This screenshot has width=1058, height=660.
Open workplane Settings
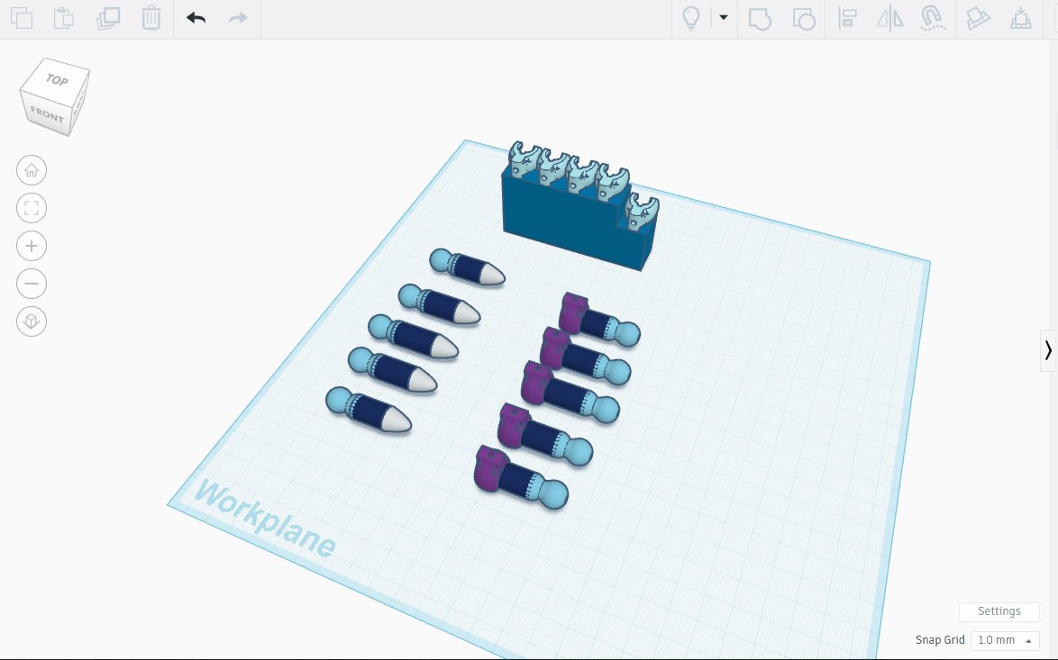click(999, 610)
